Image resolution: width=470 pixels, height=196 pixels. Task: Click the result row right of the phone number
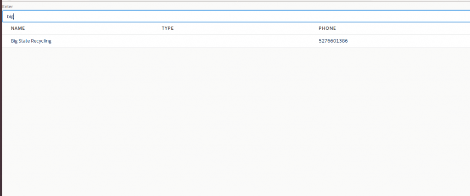pyautogui.click(x=404, y=41)
